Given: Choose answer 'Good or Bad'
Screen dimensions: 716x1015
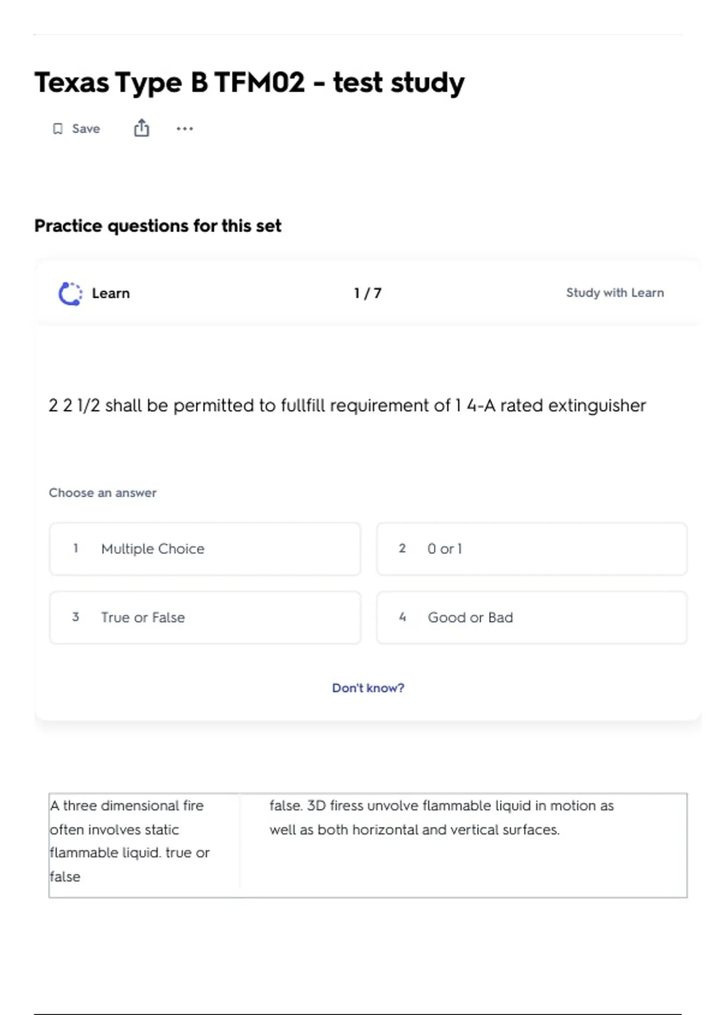Looking at the screenshot, I should click(532, 617).
